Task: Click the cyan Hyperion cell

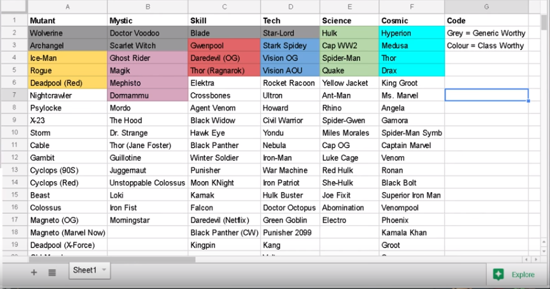Action: pos(412,33)
